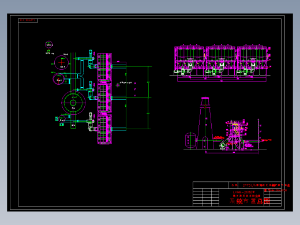Click the 2*75t/h project name text
The width and height of the screenshot is (300, 225).
point(266,185)
